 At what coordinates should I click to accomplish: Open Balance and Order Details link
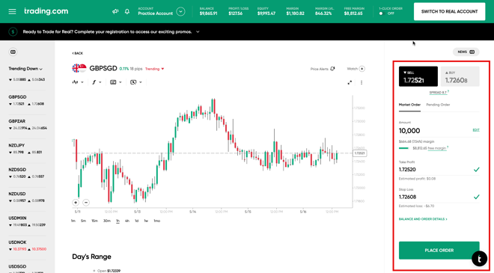point(423,219)
